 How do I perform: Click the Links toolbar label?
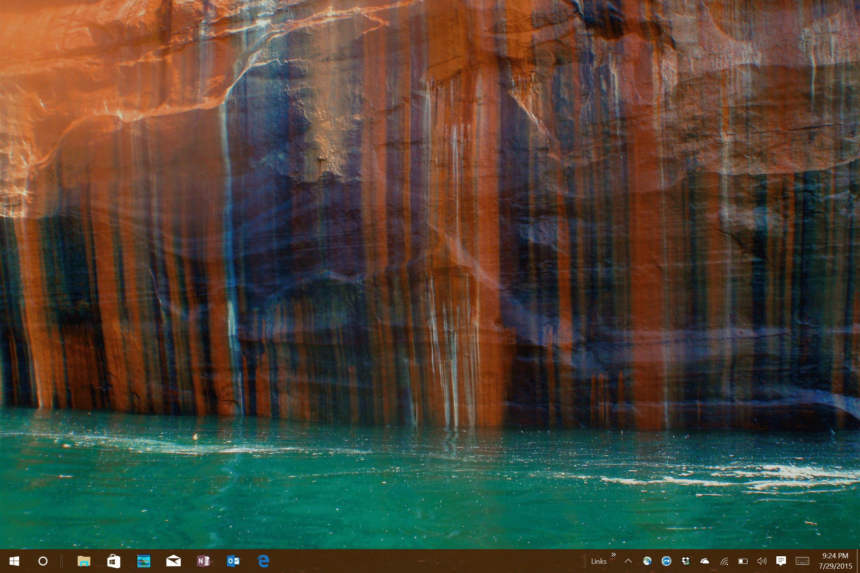[598, 561]
